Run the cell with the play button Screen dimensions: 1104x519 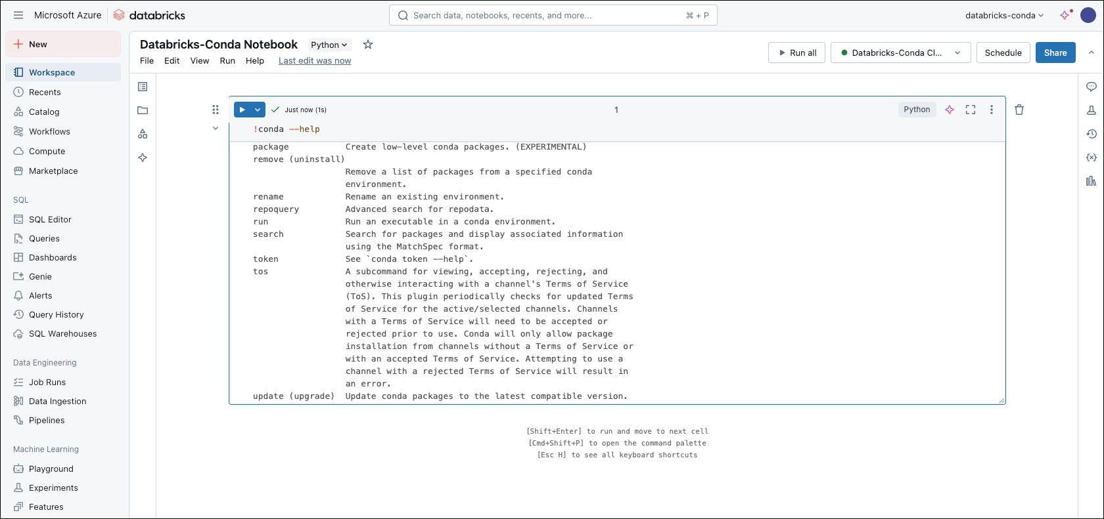[242, 110]
